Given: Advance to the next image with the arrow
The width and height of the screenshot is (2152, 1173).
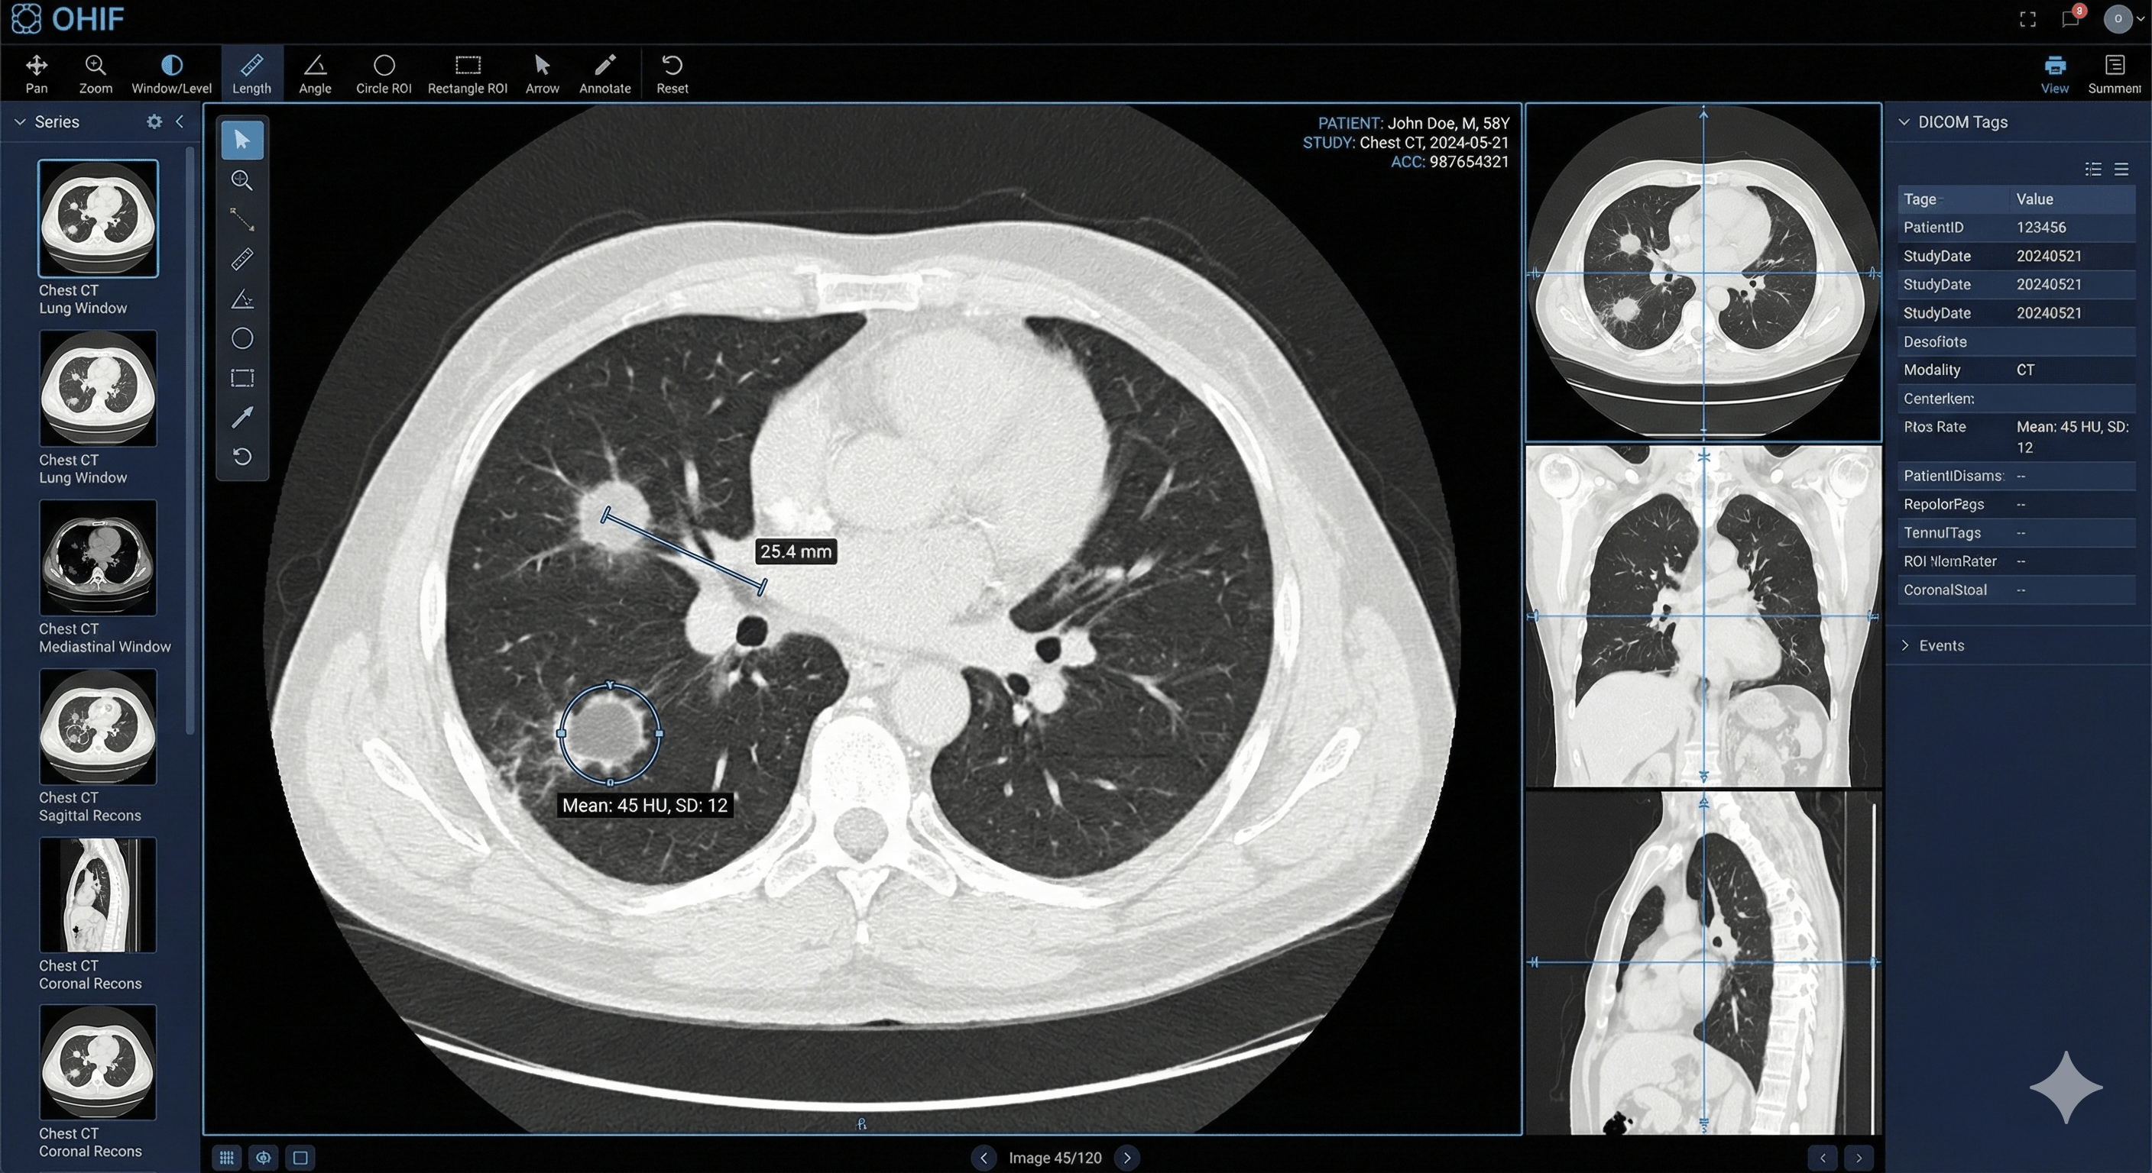Looking at the screenshot, I should 1127,1158.
